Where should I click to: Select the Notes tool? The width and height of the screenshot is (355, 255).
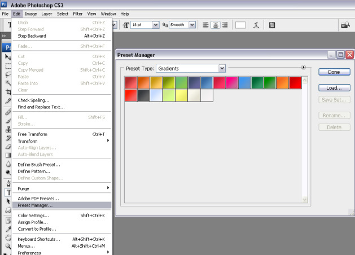pyautogui.click(x=8, y=220)
